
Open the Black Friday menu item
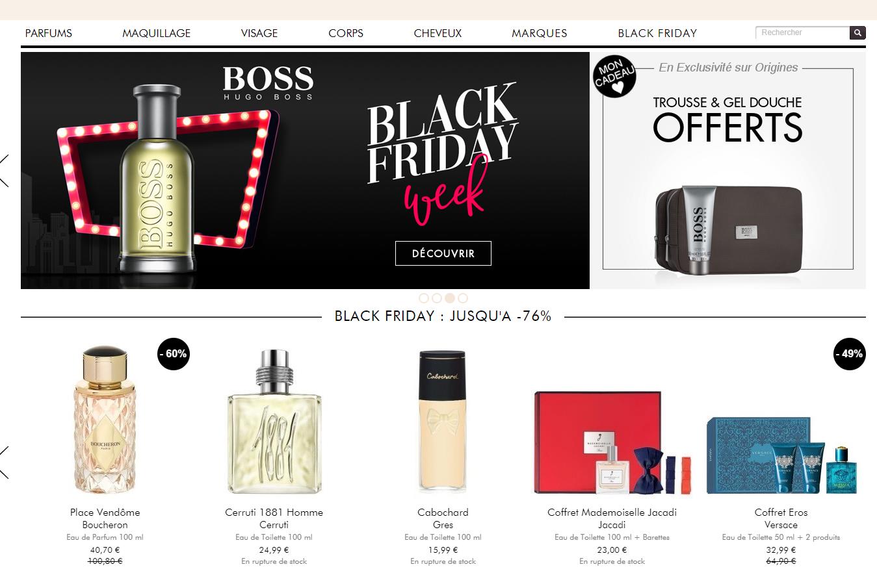657,33
